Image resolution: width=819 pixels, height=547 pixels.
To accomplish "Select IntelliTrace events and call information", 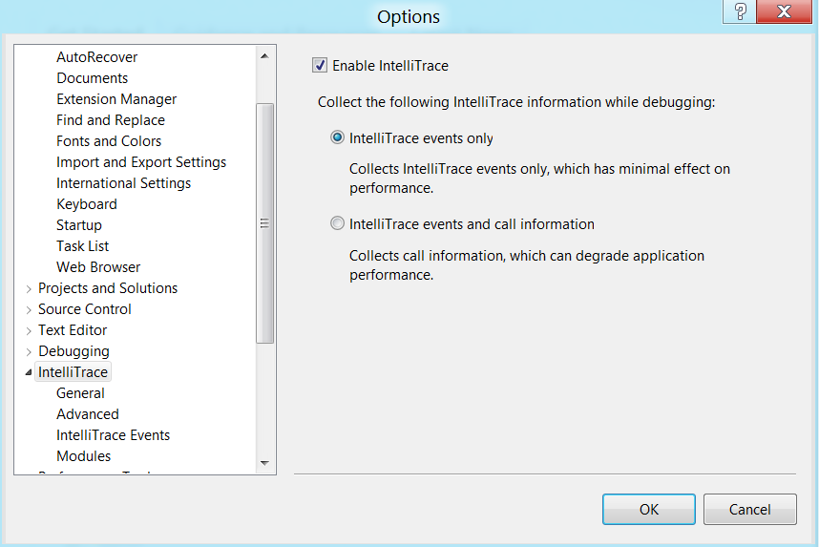I will [x=337, y=223].
